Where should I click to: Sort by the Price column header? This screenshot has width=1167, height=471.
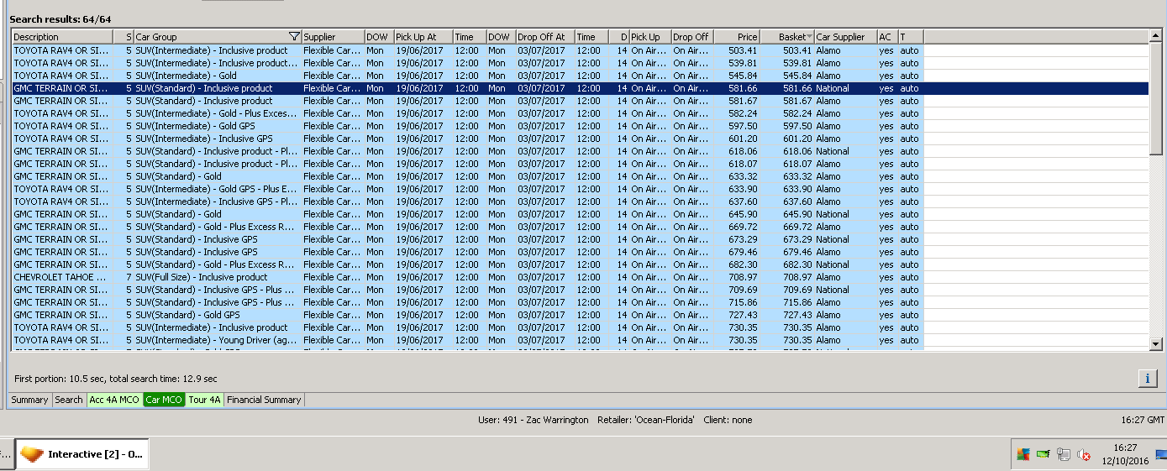coord(736,37)
